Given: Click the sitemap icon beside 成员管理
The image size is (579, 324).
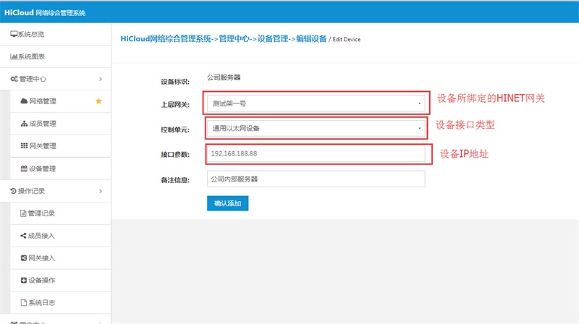Looking at the screenshot, I should pyautogui.click(x=24, y=124).
